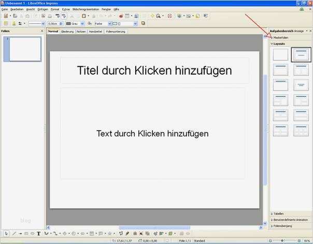Select the Block arrows tool
Image resolution: width=313 pixels, height=244 pixels.
(x=82, y=234)
